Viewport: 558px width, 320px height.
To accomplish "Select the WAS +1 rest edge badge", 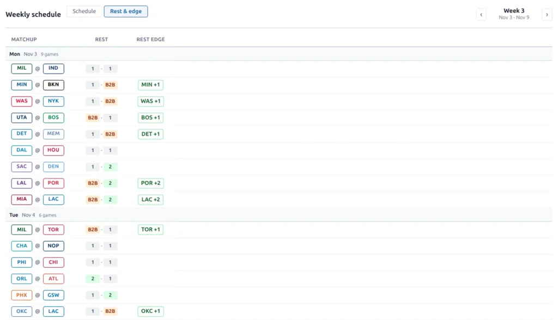I will click(x=150, y=101).
